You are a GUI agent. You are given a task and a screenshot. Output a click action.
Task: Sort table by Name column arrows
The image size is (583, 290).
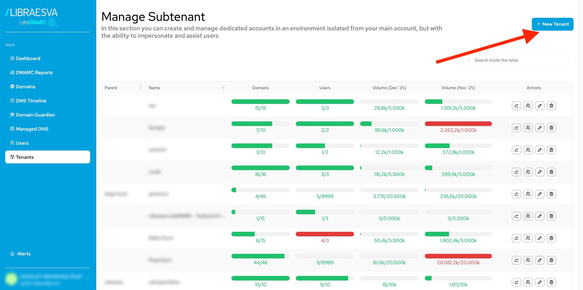pos(223,88)
